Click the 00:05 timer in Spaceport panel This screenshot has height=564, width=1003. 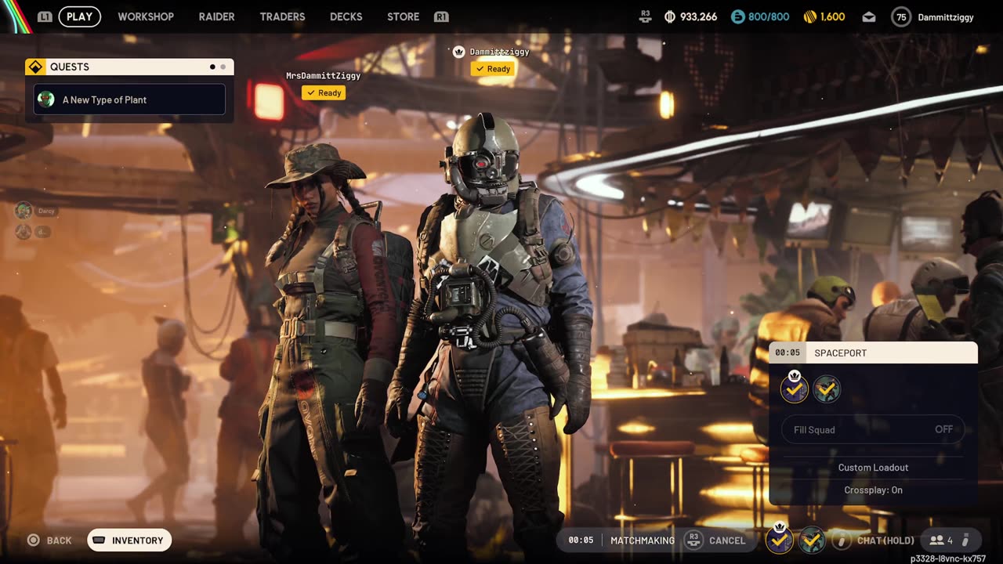coord(788,352)
